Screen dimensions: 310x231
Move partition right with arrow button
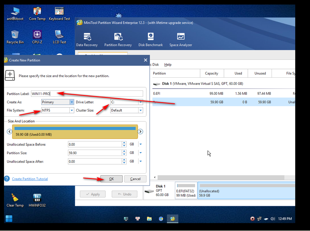[140, 131]
